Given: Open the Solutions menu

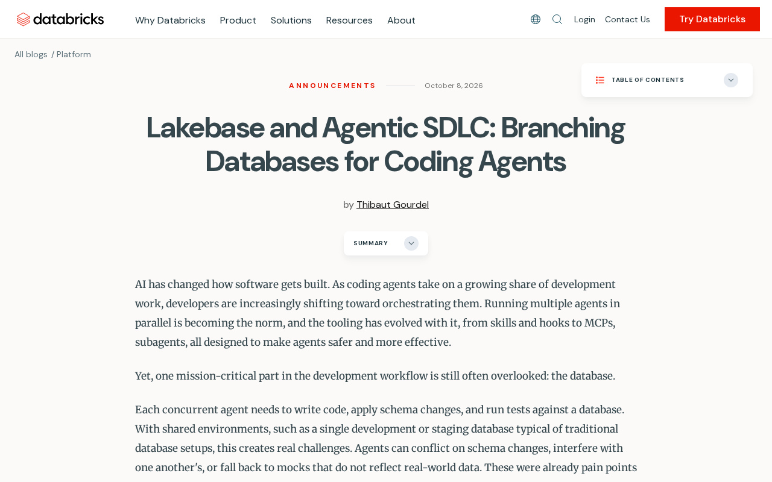Looking at the screenshot, I should coord(291,20).
